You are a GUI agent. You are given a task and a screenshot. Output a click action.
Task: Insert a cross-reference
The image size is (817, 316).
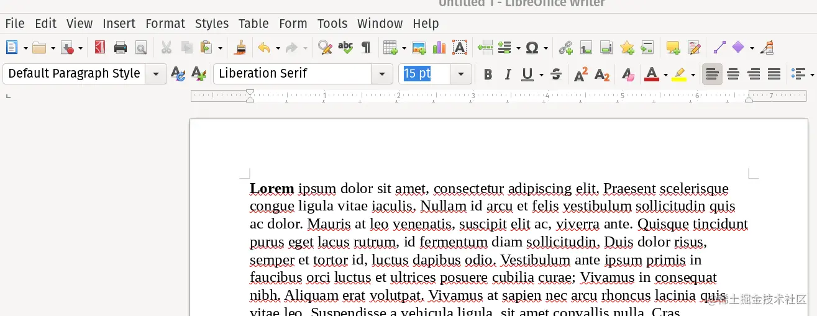(x=647, y=47)
